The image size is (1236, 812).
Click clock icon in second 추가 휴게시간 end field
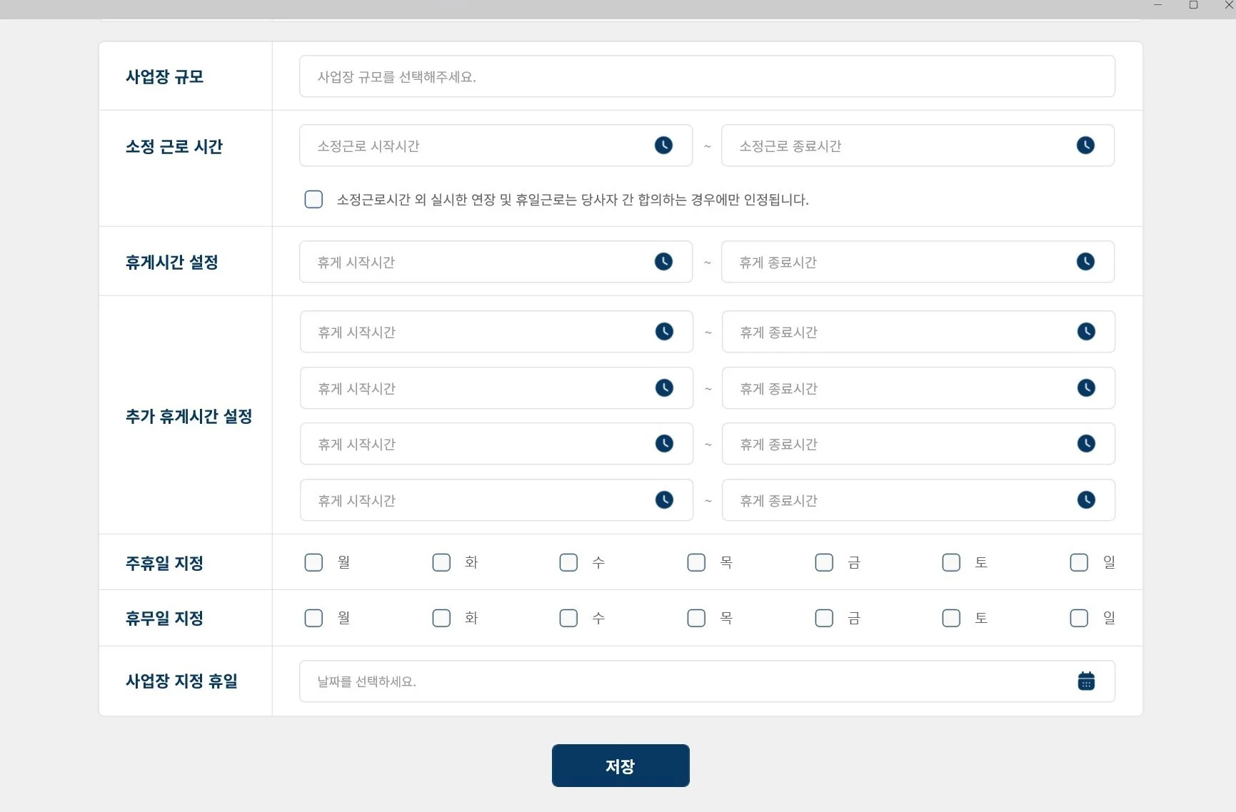coord(1086,388)
